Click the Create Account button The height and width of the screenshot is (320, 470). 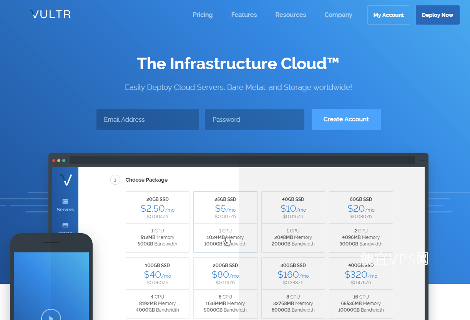tap(346, 119)
